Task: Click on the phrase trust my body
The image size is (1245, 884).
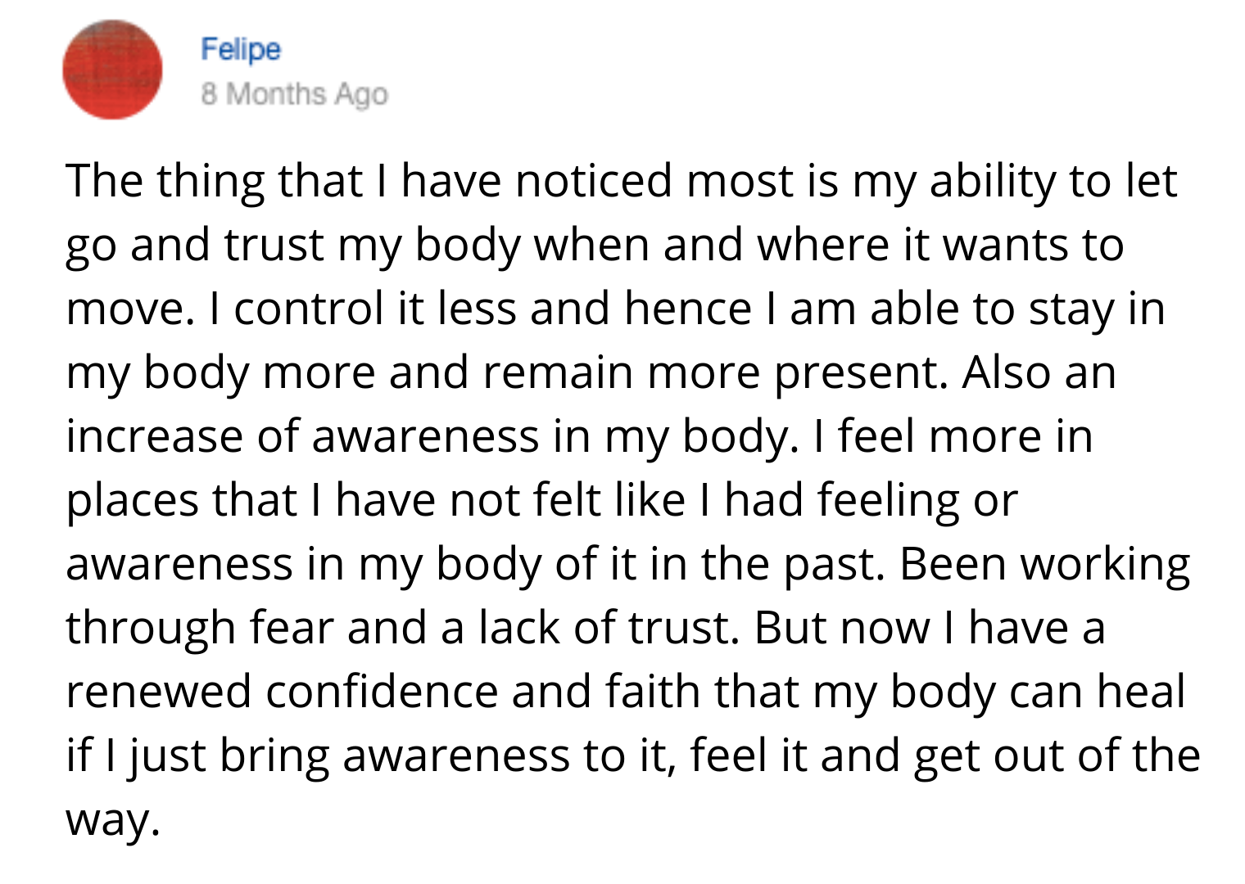Action: (x=372, y=246)
